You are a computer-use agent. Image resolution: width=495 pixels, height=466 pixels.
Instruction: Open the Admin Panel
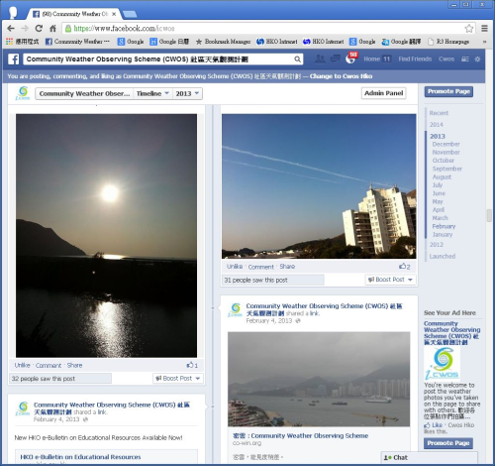tap(383, 93)
